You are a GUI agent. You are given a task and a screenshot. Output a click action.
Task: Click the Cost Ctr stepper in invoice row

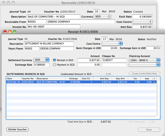[91, 82]
